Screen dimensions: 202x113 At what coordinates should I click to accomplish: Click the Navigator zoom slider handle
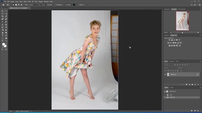coord(182,33)
